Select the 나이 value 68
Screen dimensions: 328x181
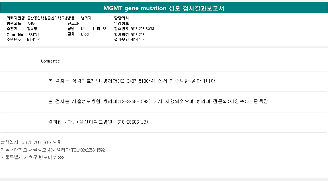coord(104,29)
